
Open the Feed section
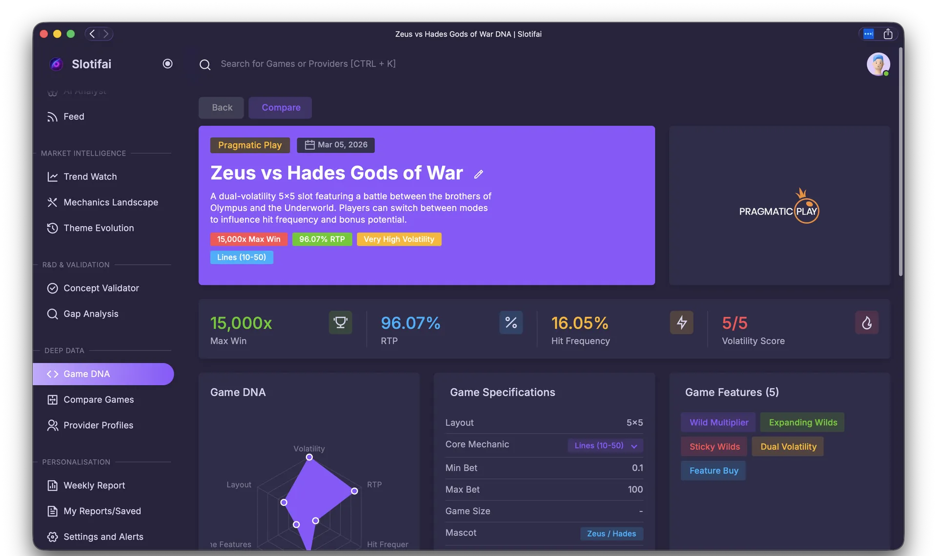click(x=74, y=117)
